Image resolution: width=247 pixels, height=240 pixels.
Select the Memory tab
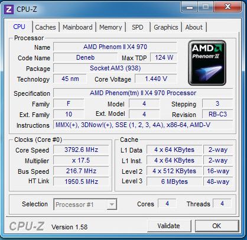110,27
